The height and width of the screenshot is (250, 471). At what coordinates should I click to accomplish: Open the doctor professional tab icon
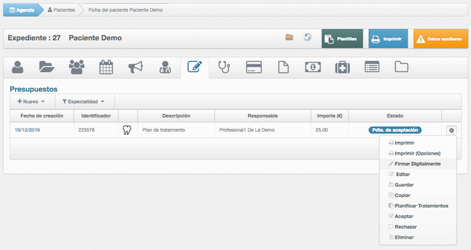tap(166, 67)
